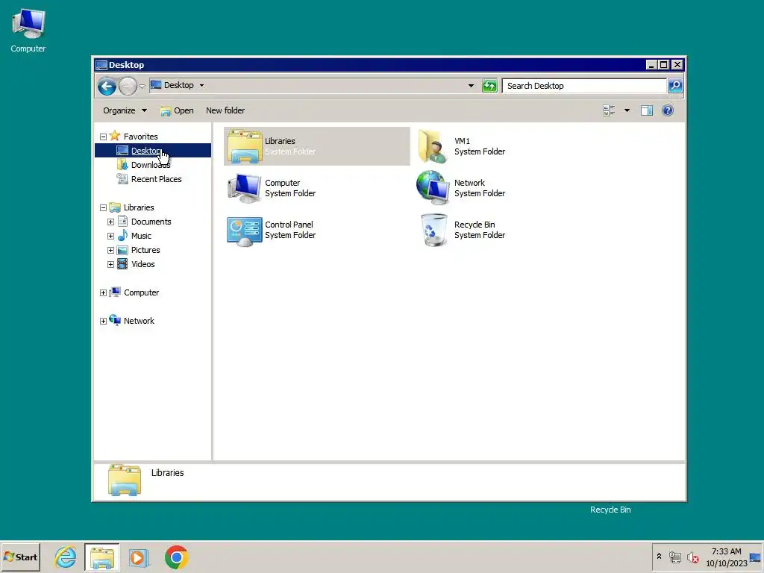Select Documents library in the tree

click(151, 222)
